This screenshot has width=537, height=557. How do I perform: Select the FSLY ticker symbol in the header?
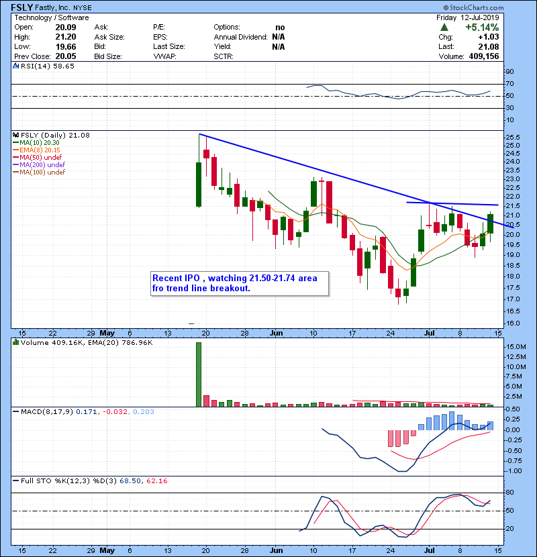22,7
